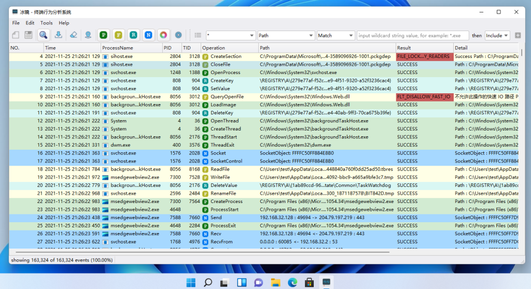The height and width of the screenshot is (289, 531).
Task: Open settings with the blue gear icon
Action: click(x=178, y=35)
